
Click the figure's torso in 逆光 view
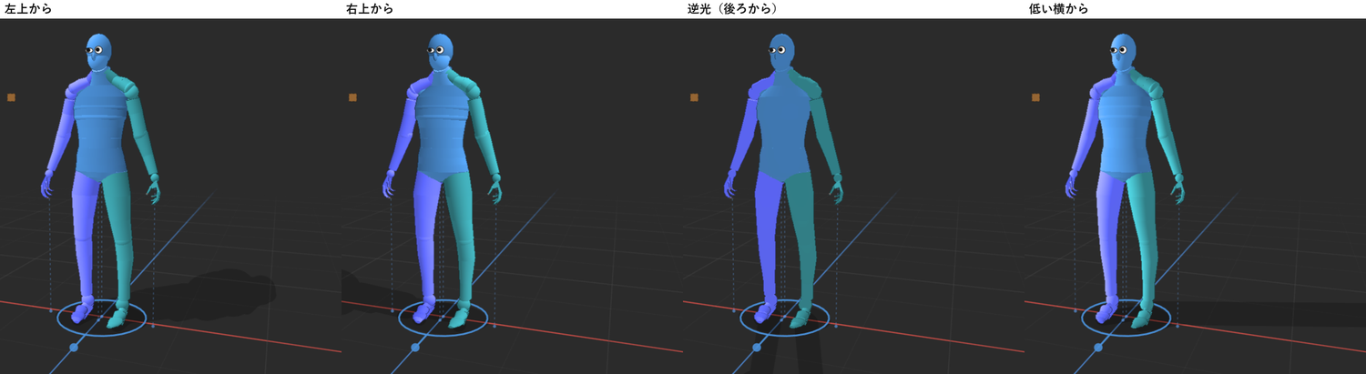[x=784, y=127]
